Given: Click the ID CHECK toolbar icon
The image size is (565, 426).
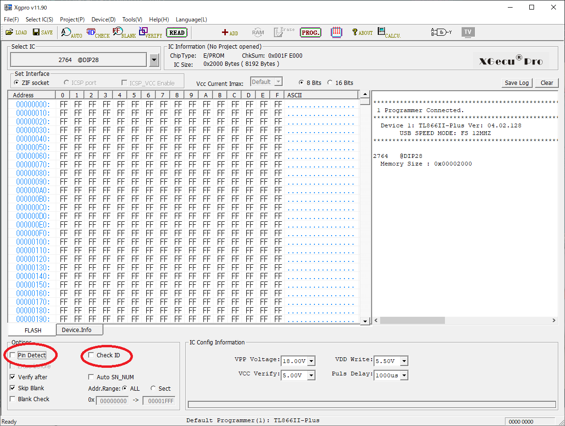Looking at the screenshot, I should (98, 33).
